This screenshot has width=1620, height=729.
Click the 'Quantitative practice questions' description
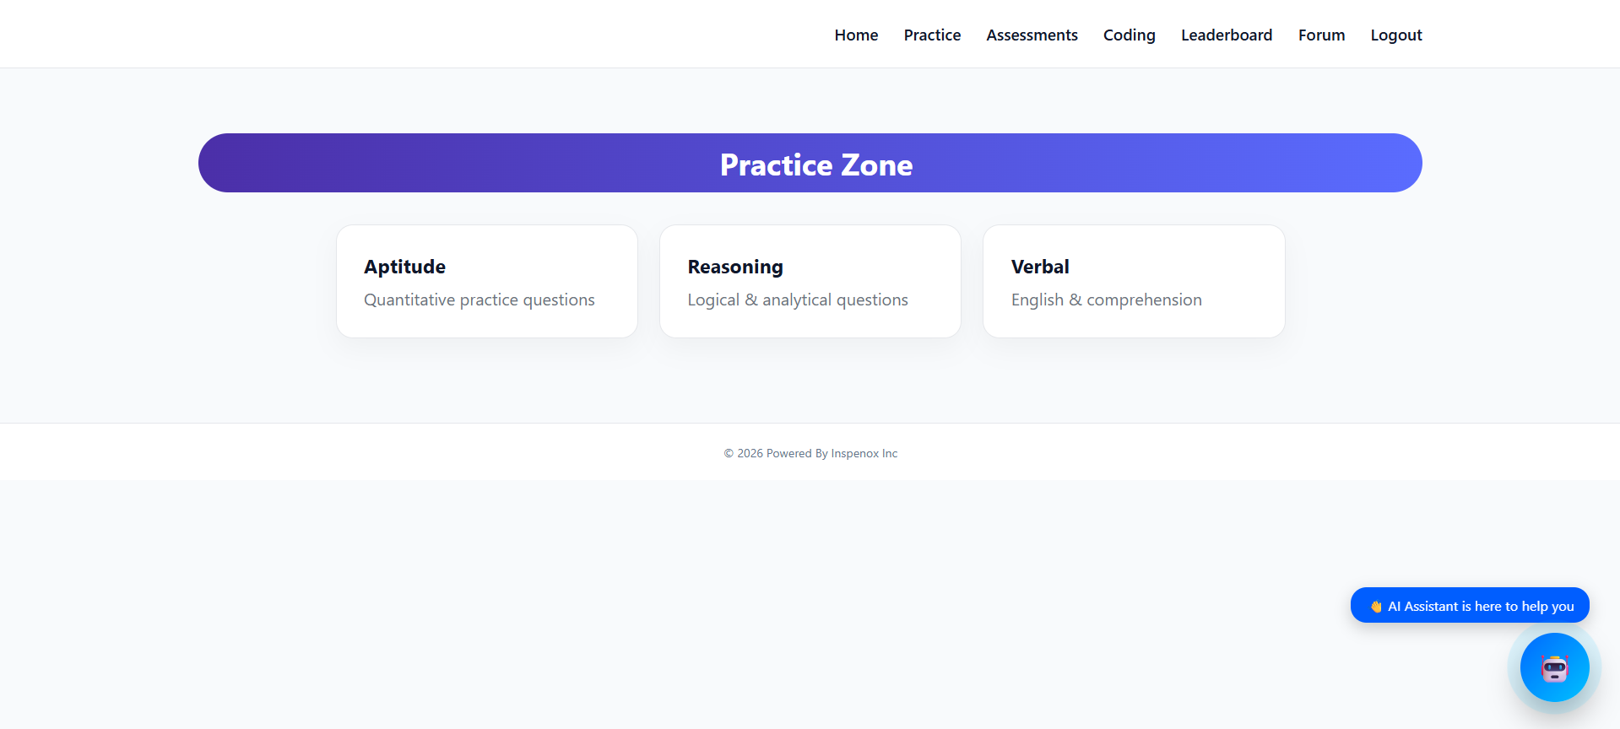[479, 300]
